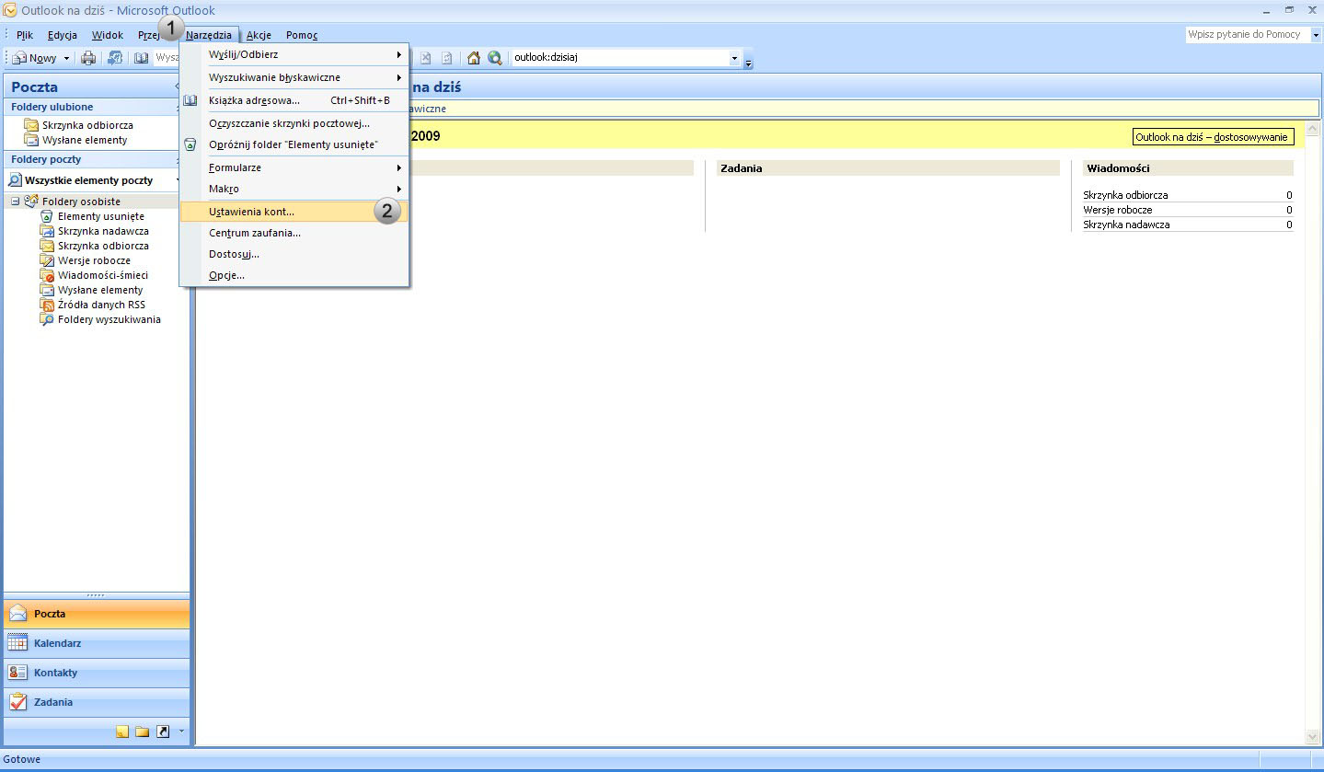
Task: Expand the Formularze submenu
Action: [294, 167]
